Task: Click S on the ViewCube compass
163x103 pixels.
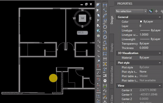Action: (x=82, y=26)
